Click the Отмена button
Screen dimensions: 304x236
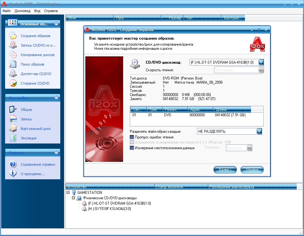(x=252, y=169)
